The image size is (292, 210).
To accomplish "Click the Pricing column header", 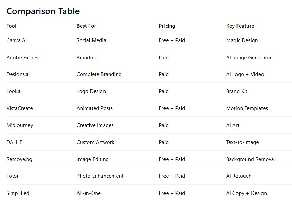I will 167,26.
